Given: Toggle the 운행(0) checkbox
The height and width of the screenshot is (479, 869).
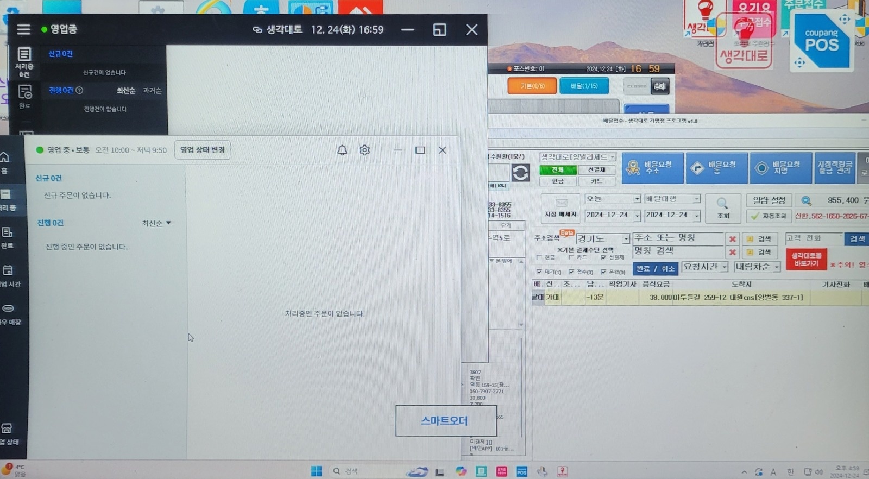Looking at the screenshot, I should (x=603, y=272).
